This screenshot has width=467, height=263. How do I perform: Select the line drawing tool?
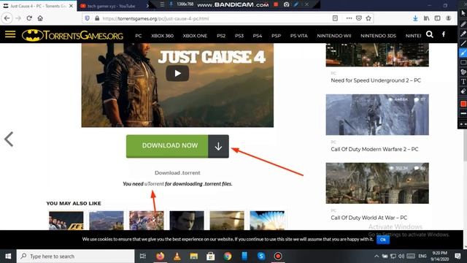pos(463,43)
